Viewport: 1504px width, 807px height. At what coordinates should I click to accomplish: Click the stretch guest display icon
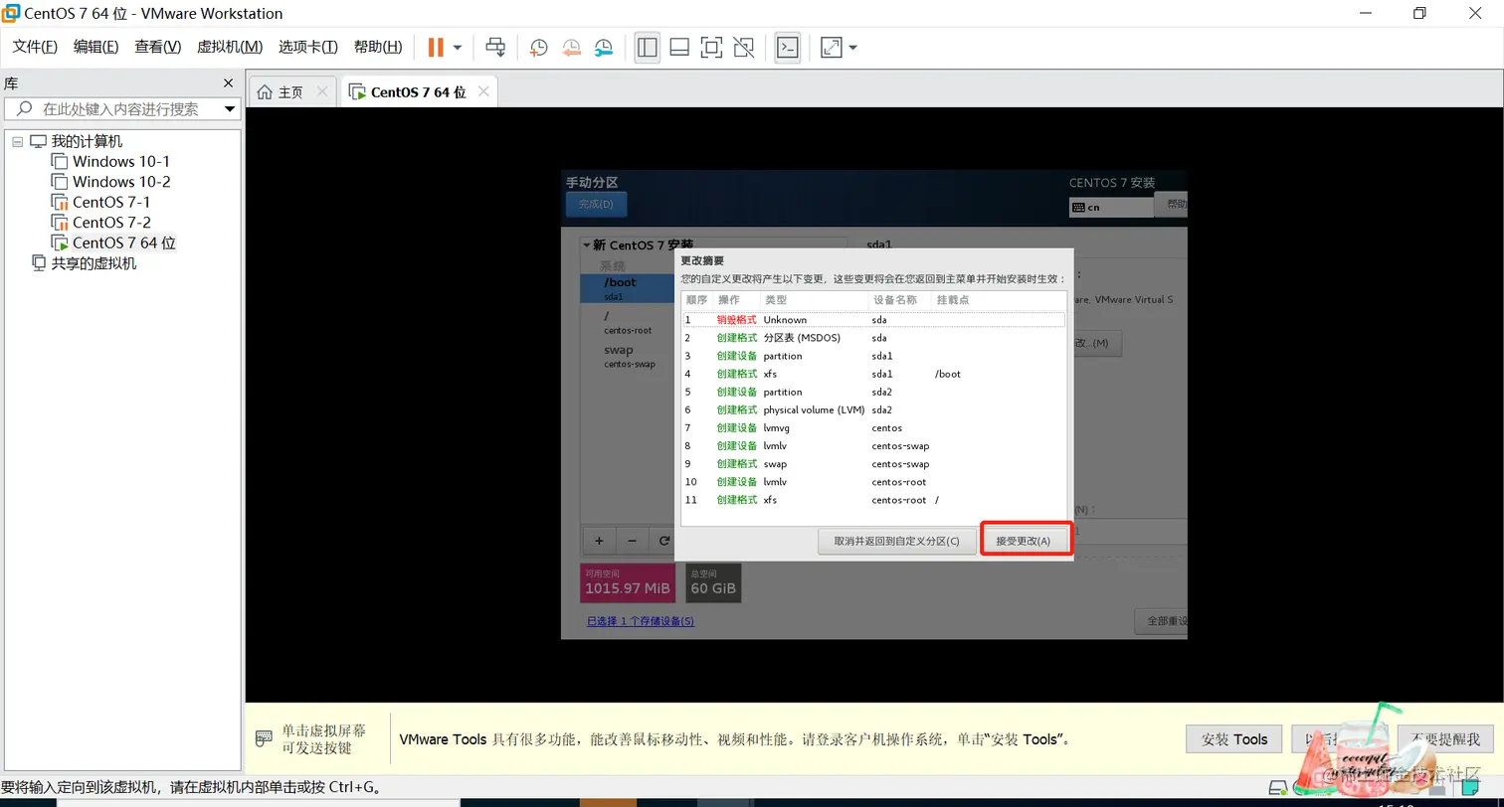(x=831, y=47)
